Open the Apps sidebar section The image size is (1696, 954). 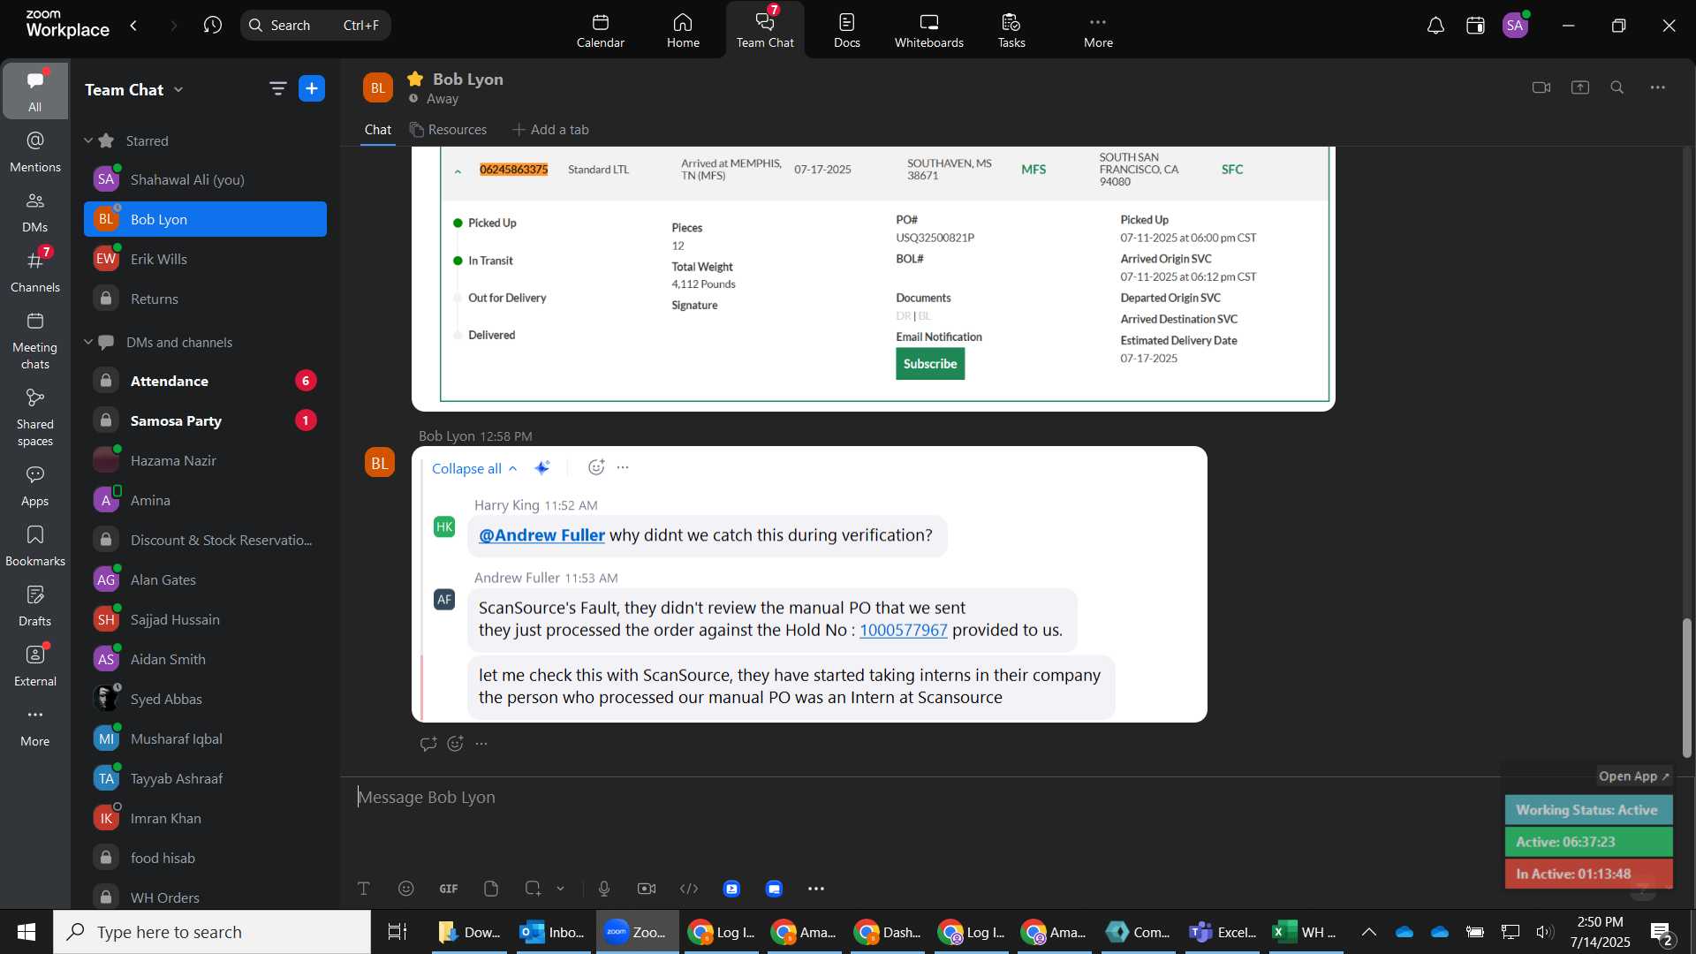click(x=35, y=487)
